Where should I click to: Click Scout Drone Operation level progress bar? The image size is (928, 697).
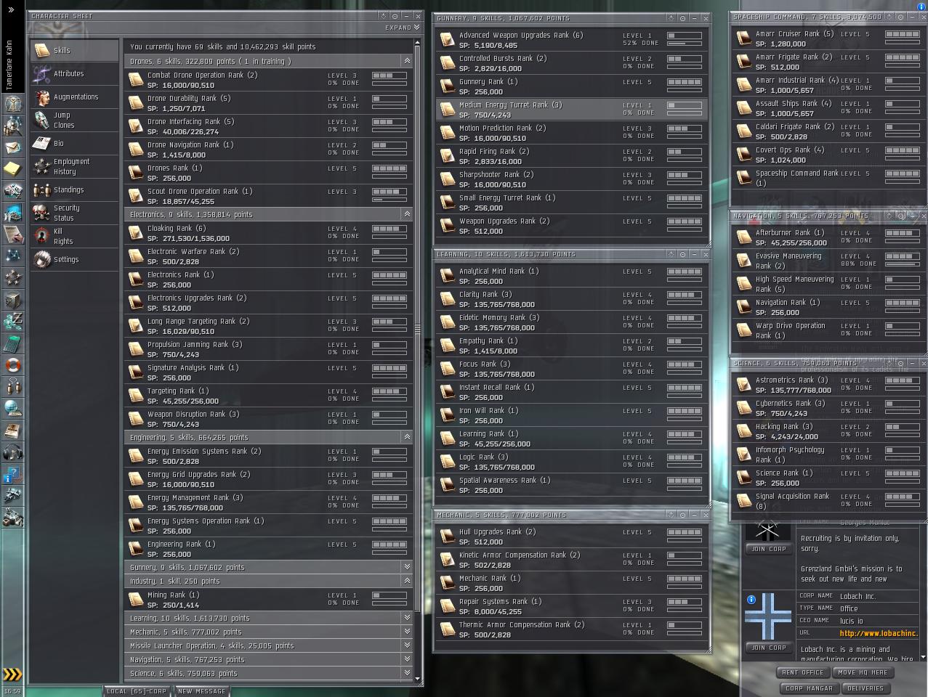[390, 194]
